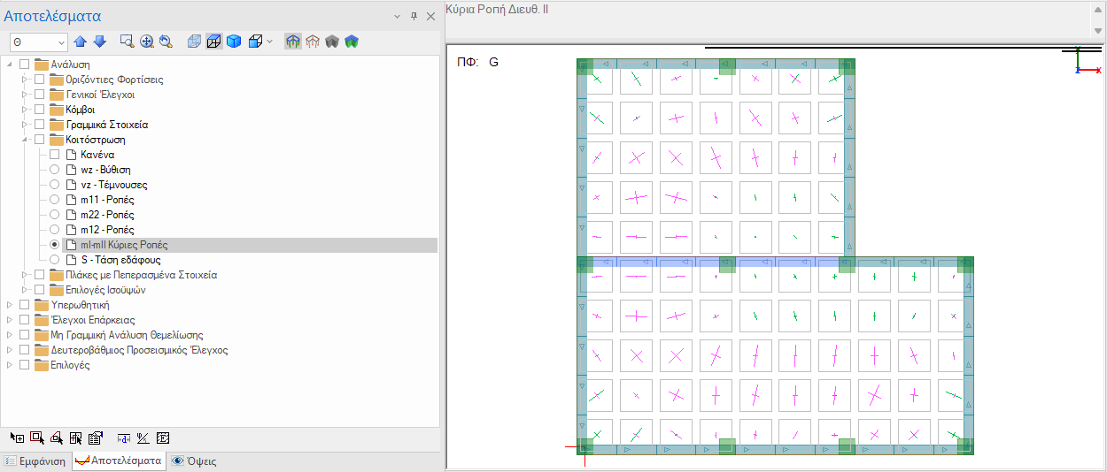Click the gray solid model icon
The image size is (1107, 472).
coord(332,42)
